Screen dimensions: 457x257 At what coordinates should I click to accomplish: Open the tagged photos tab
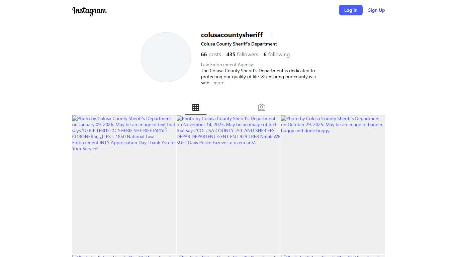262,107
